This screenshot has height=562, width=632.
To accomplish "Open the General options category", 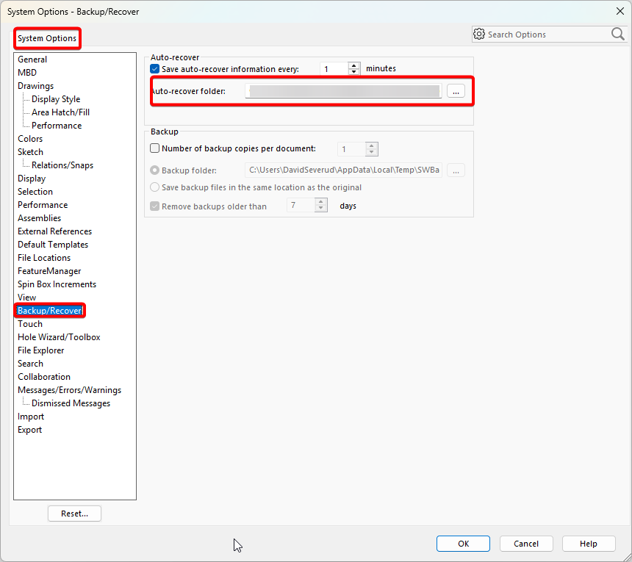I will [x=32, y=60].
